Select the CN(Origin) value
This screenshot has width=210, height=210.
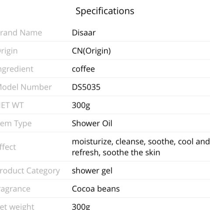click(x=91, y=51)
